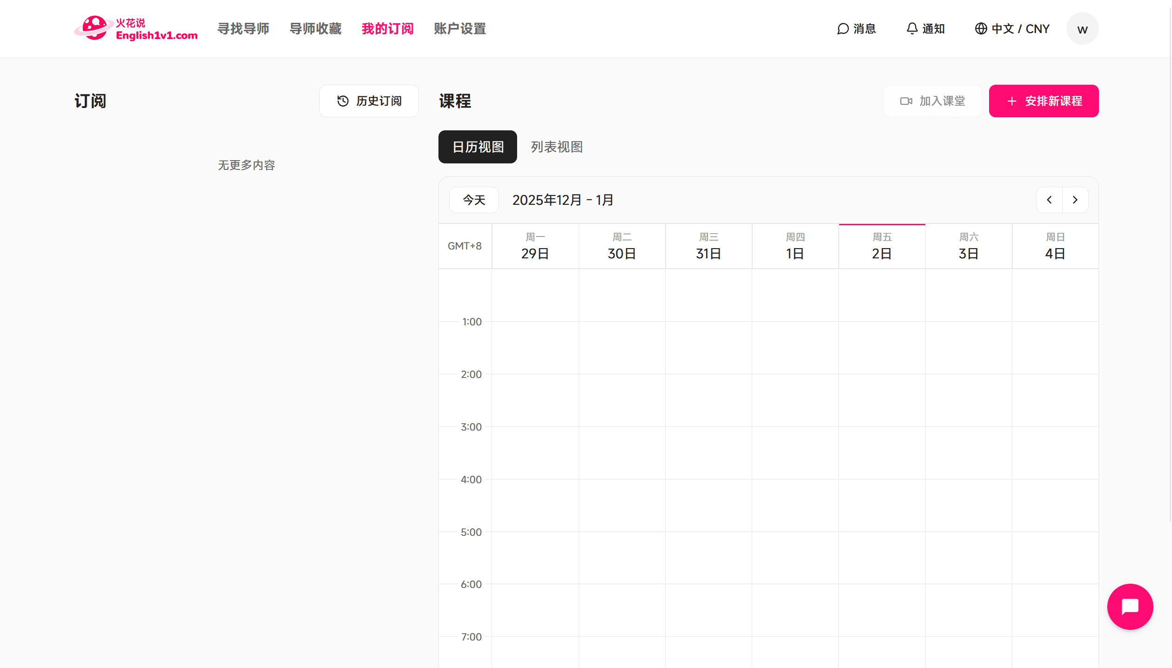Open 账户设置 navigation item

[460, 29]
